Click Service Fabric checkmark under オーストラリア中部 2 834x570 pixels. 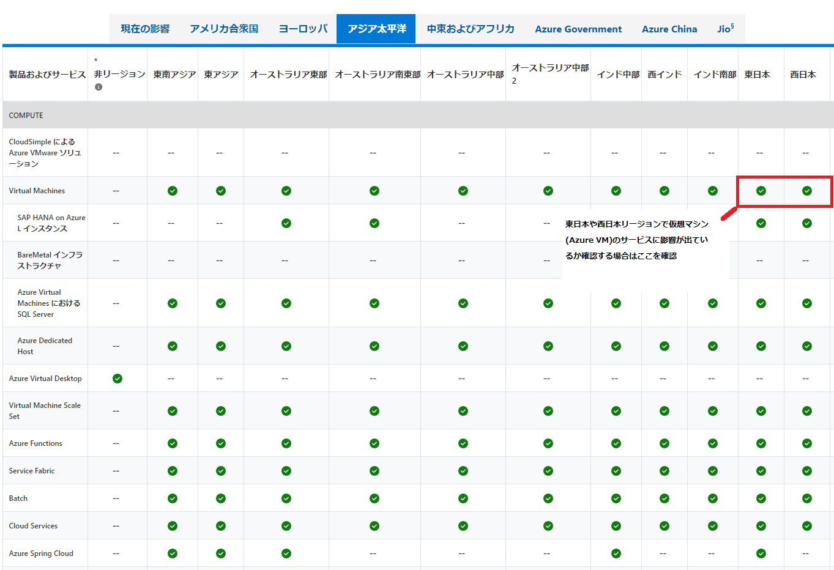tap(548, 471)
